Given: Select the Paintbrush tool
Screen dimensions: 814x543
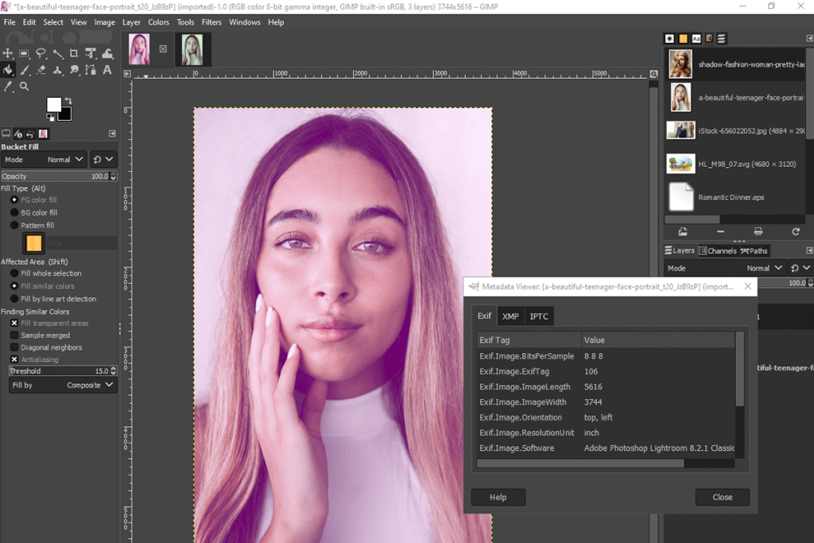Looking at the screenshot, I should [x=25, y=70].
